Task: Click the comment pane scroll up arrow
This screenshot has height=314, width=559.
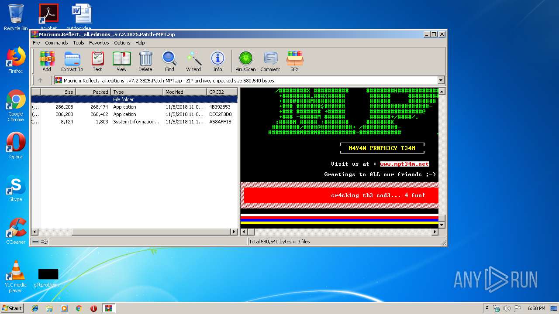Action: 442,92
